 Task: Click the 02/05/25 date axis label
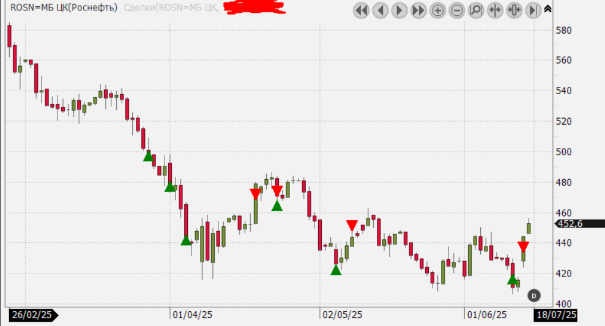[342, 315]
